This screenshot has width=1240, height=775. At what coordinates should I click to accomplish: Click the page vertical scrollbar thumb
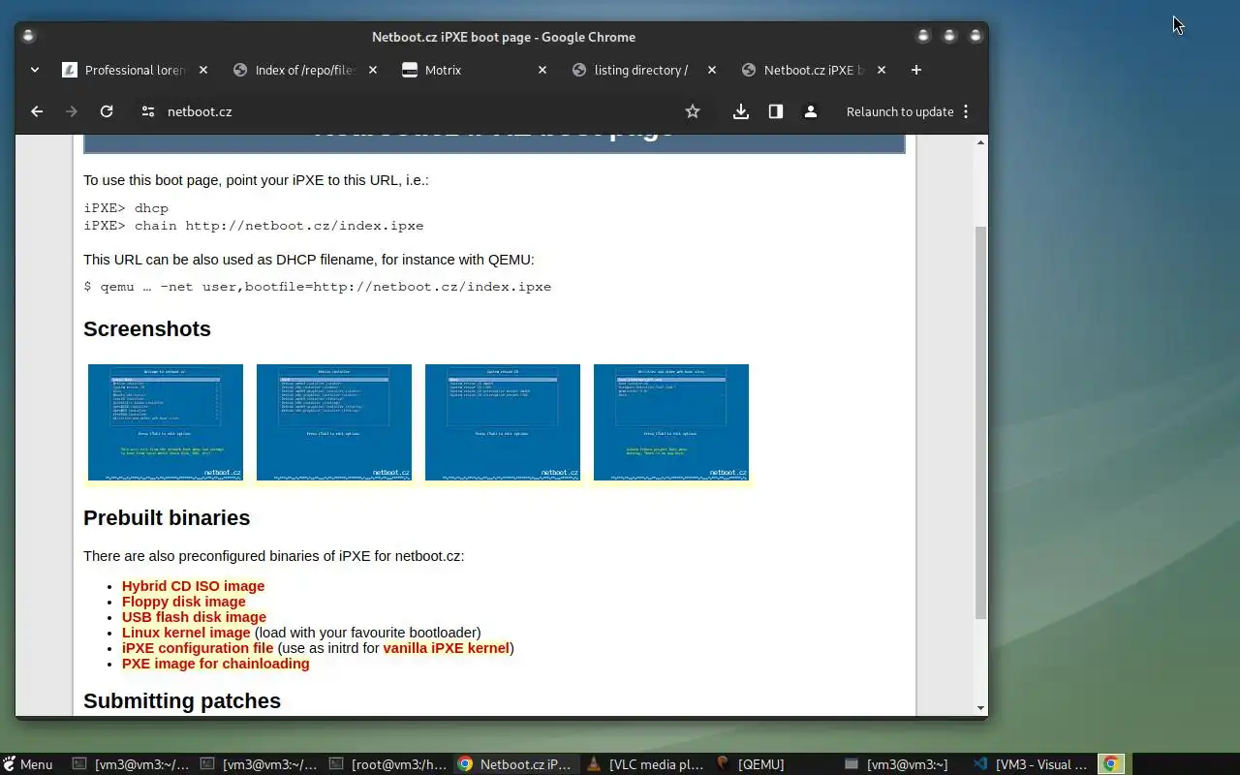point(980,421)
